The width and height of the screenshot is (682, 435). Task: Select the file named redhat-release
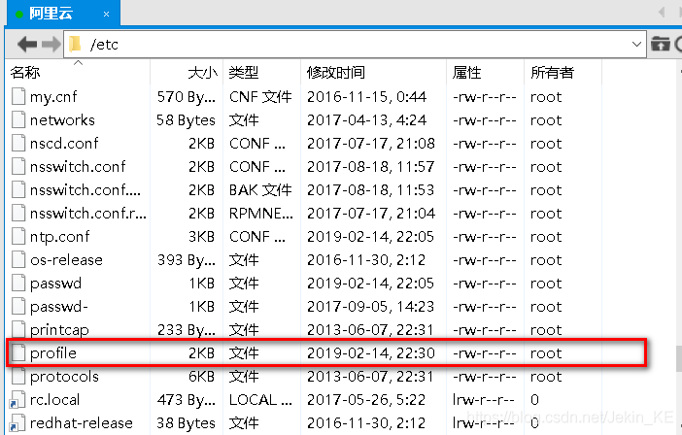pos(82,423)
